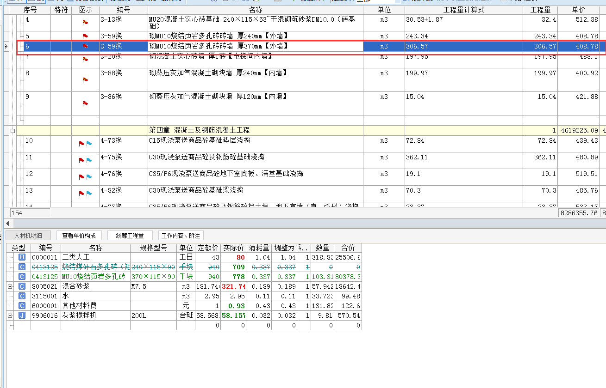
Task: Click chapter total 4619225.09
Action: (x=578, y=131)
